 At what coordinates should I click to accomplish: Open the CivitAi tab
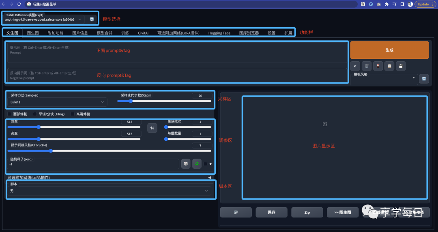(x=143, y=33)
